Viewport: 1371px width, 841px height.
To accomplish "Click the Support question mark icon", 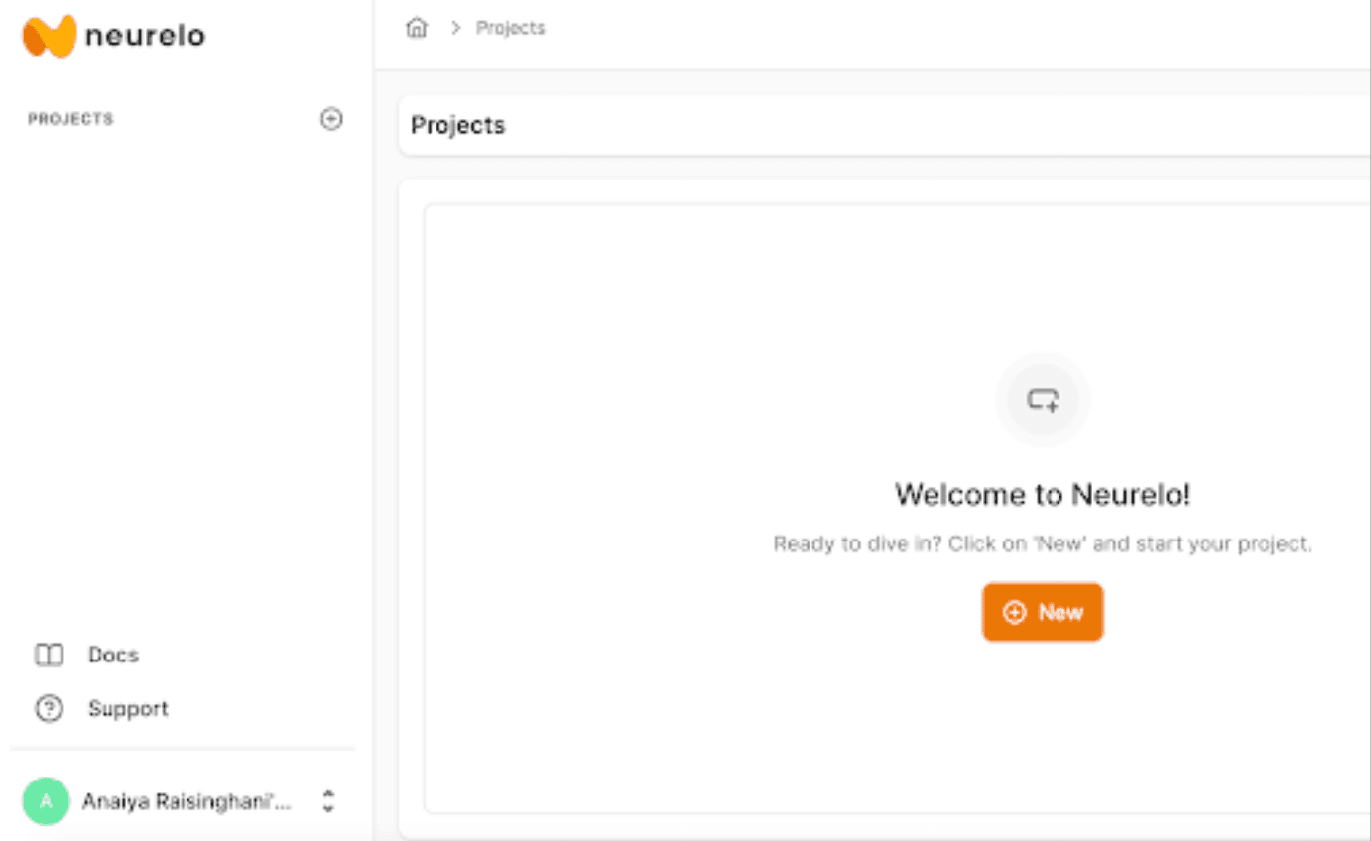I will 49,708.
